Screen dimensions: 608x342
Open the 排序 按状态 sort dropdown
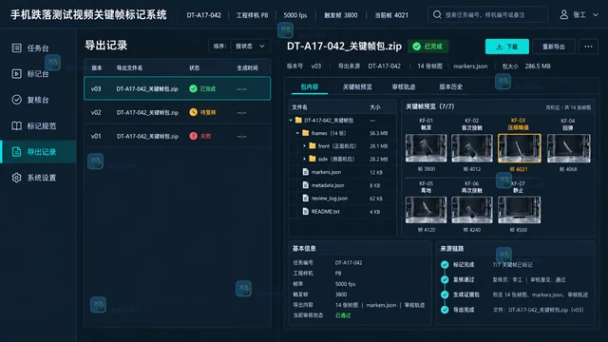click(250, 47)
